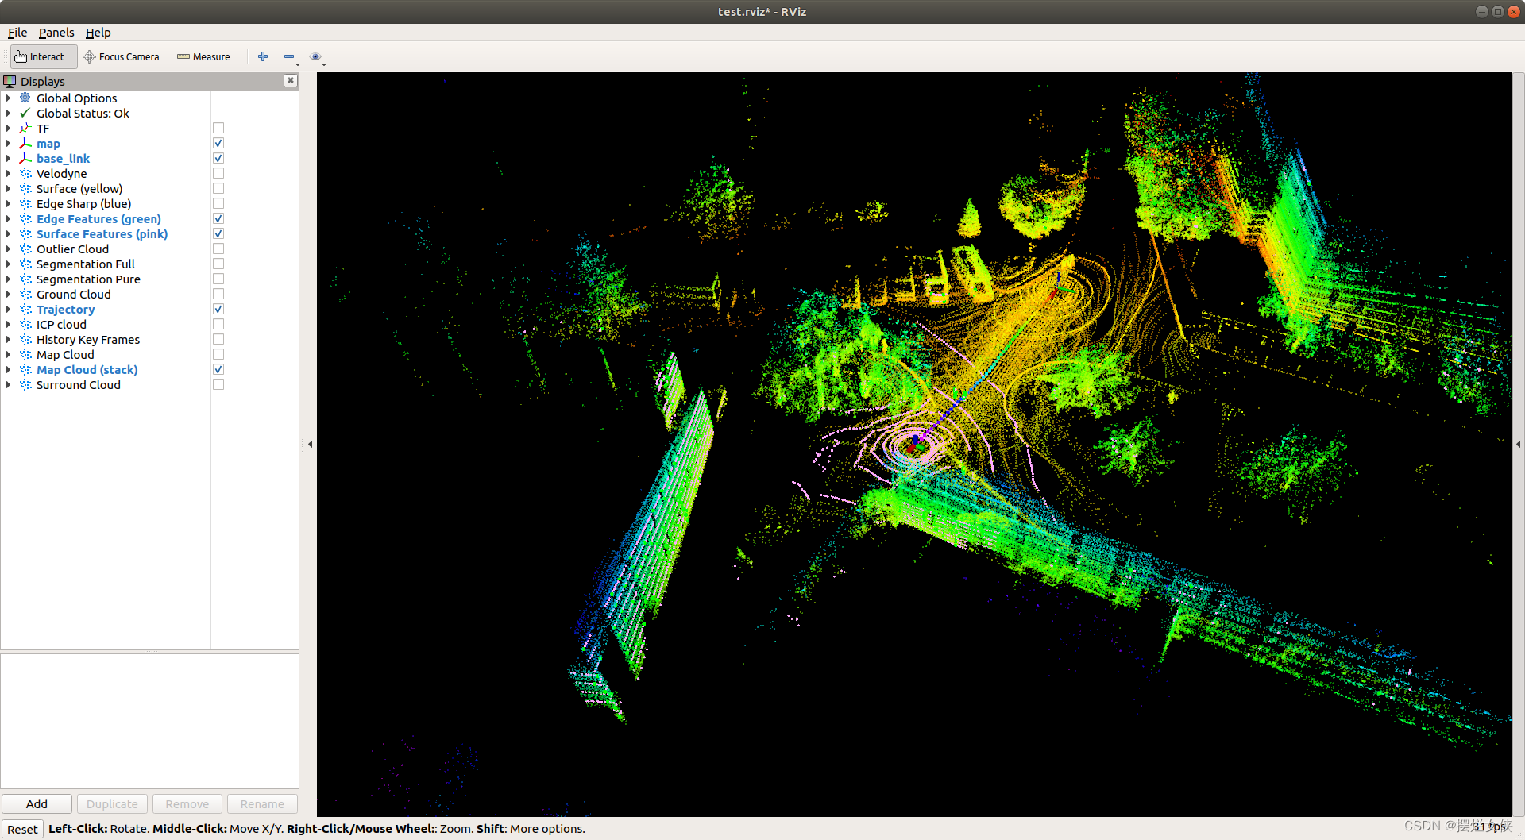Click the Rename button

click(x=262, y=803)
